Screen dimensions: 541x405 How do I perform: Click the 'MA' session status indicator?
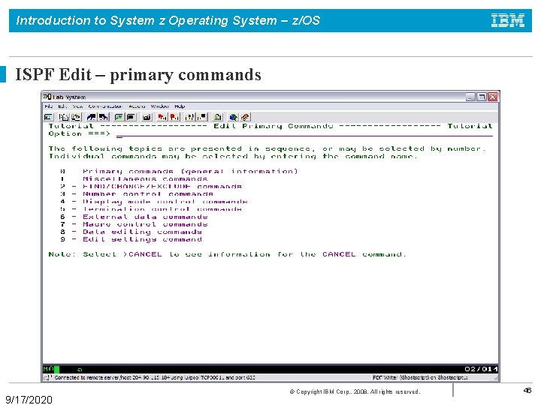click(x=48, y=369)
